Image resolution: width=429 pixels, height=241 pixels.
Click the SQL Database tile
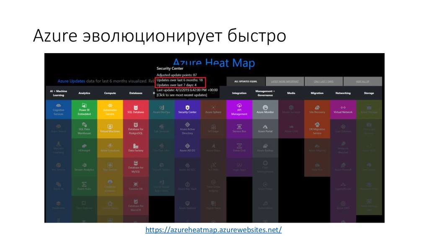[136, 110]
